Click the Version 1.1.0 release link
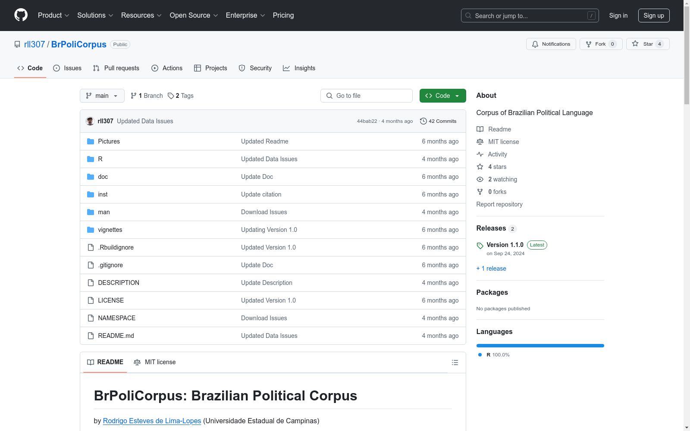This screenshot has width=690, height=431. point(505,245)
